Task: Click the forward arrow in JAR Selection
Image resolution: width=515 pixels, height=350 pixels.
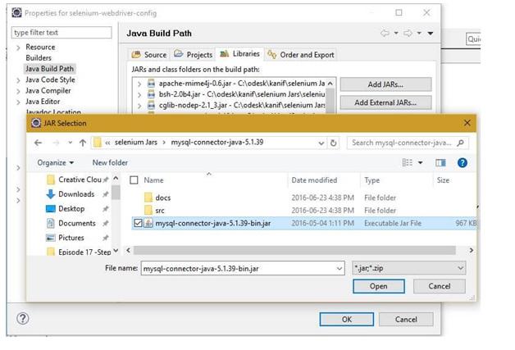Action: click(x=56, y=143)
